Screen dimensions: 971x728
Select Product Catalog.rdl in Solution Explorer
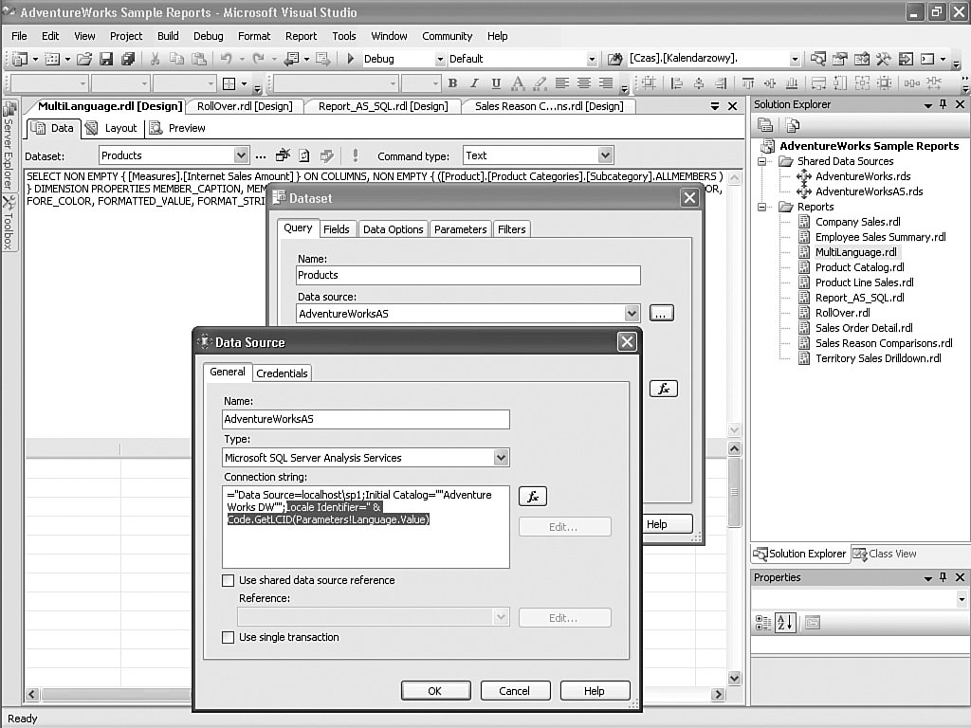pos(859,267)
